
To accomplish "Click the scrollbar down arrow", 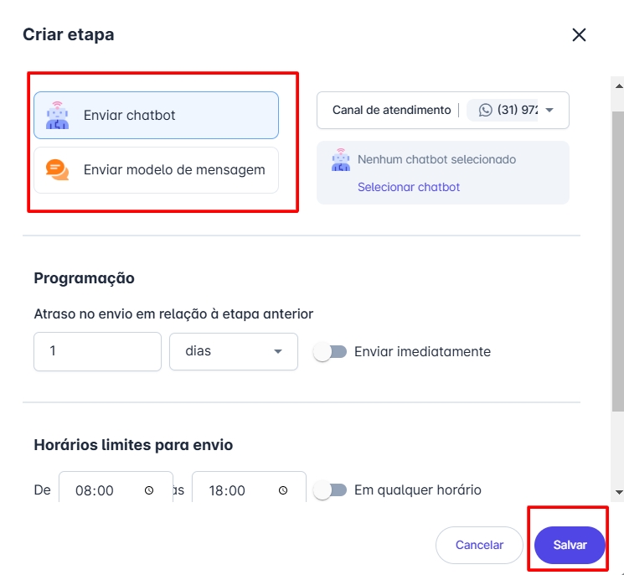I will coord(618,492).
